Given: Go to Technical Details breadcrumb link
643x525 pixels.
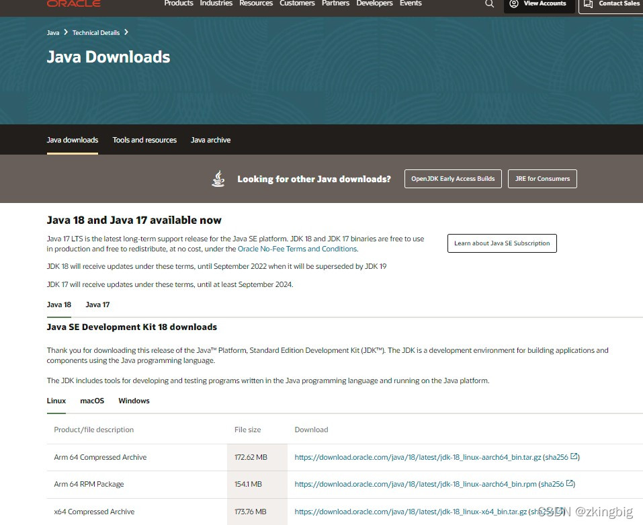Looking at the screenshot, I should coord(96,33).
